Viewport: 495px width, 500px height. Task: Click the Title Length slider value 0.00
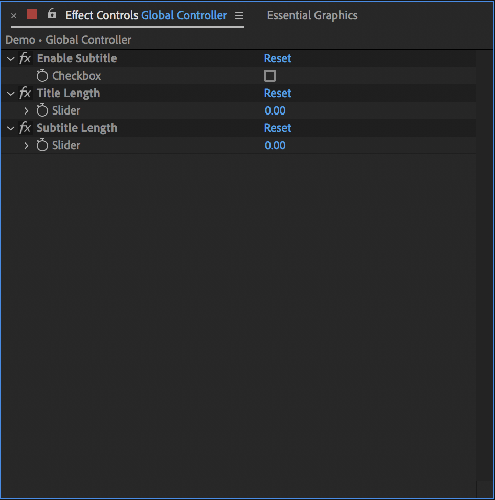tap(275, 110)
